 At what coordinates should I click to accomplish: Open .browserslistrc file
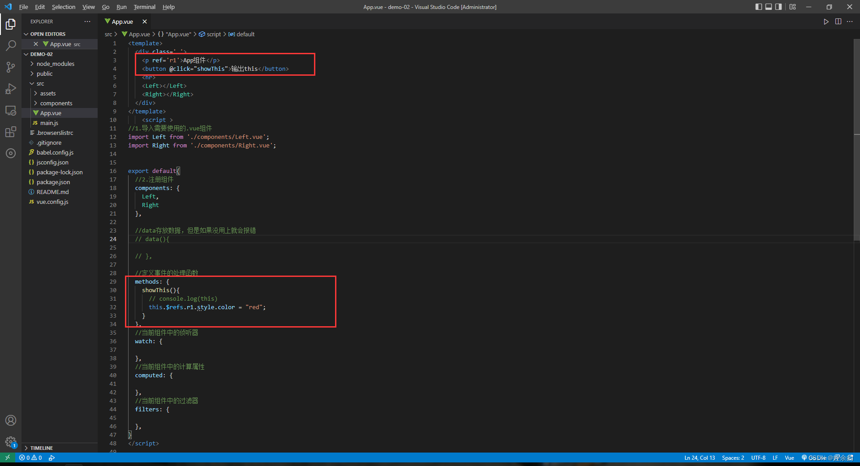[55, 133]
